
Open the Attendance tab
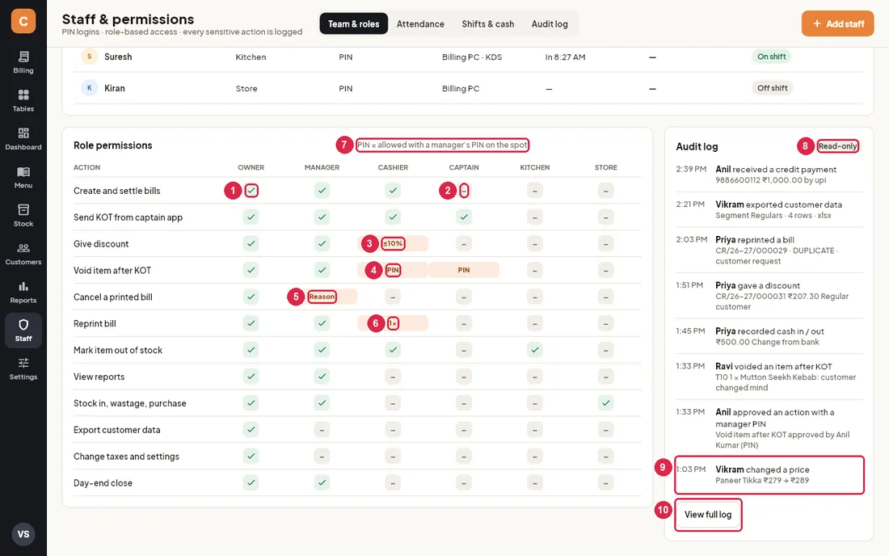click(420, 23)
